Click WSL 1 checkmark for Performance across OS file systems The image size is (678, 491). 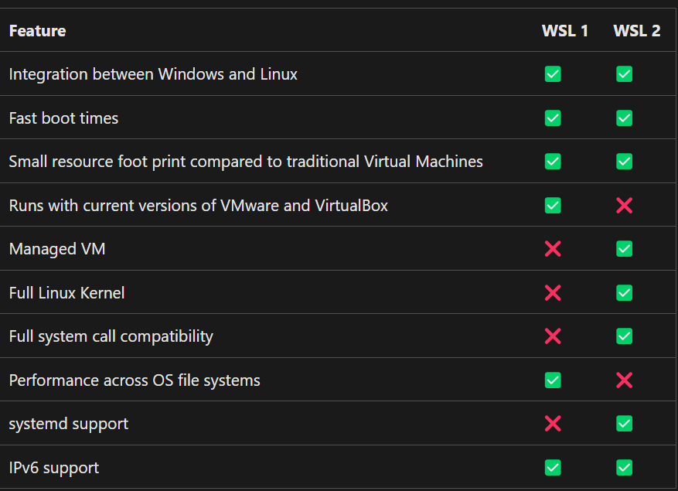coord(553,380)
